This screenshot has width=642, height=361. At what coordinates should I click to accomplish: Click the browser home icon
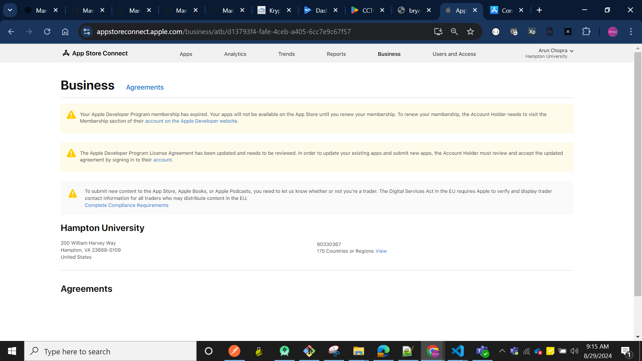(x=65, y=32)
